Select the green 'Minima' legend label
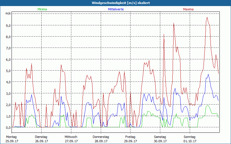 [x=42, y=9]
